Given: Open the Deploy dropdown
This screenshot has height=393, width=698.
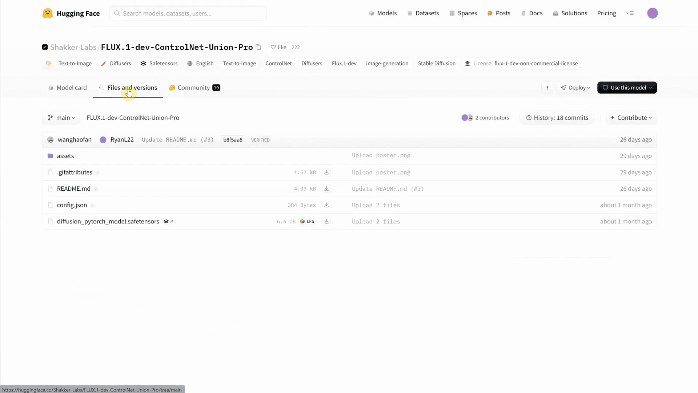Looking at the screenshot, I should pos(575,88).
